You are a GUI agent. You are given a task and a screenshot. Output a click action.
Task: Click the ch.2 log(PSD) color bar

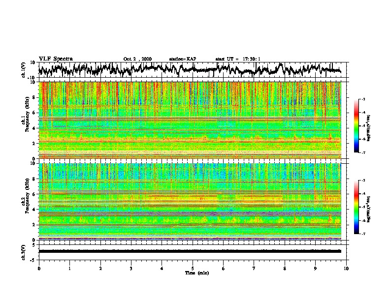tap(356, 207)
